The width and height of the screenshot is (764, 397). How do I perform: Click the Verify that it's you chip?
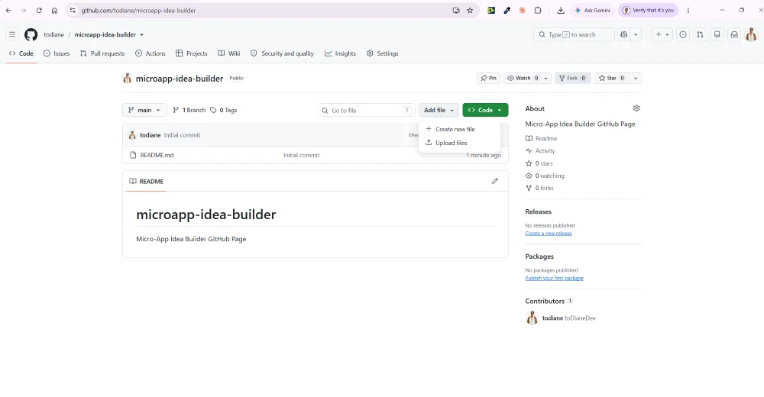649,10
